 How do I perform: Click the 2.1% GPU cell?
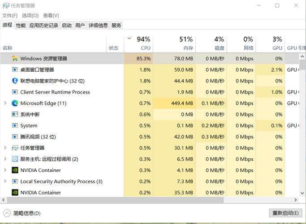pyautogui.click(x=270, y=69)
